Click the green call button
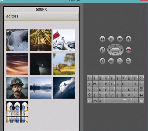 coord(102,50)
